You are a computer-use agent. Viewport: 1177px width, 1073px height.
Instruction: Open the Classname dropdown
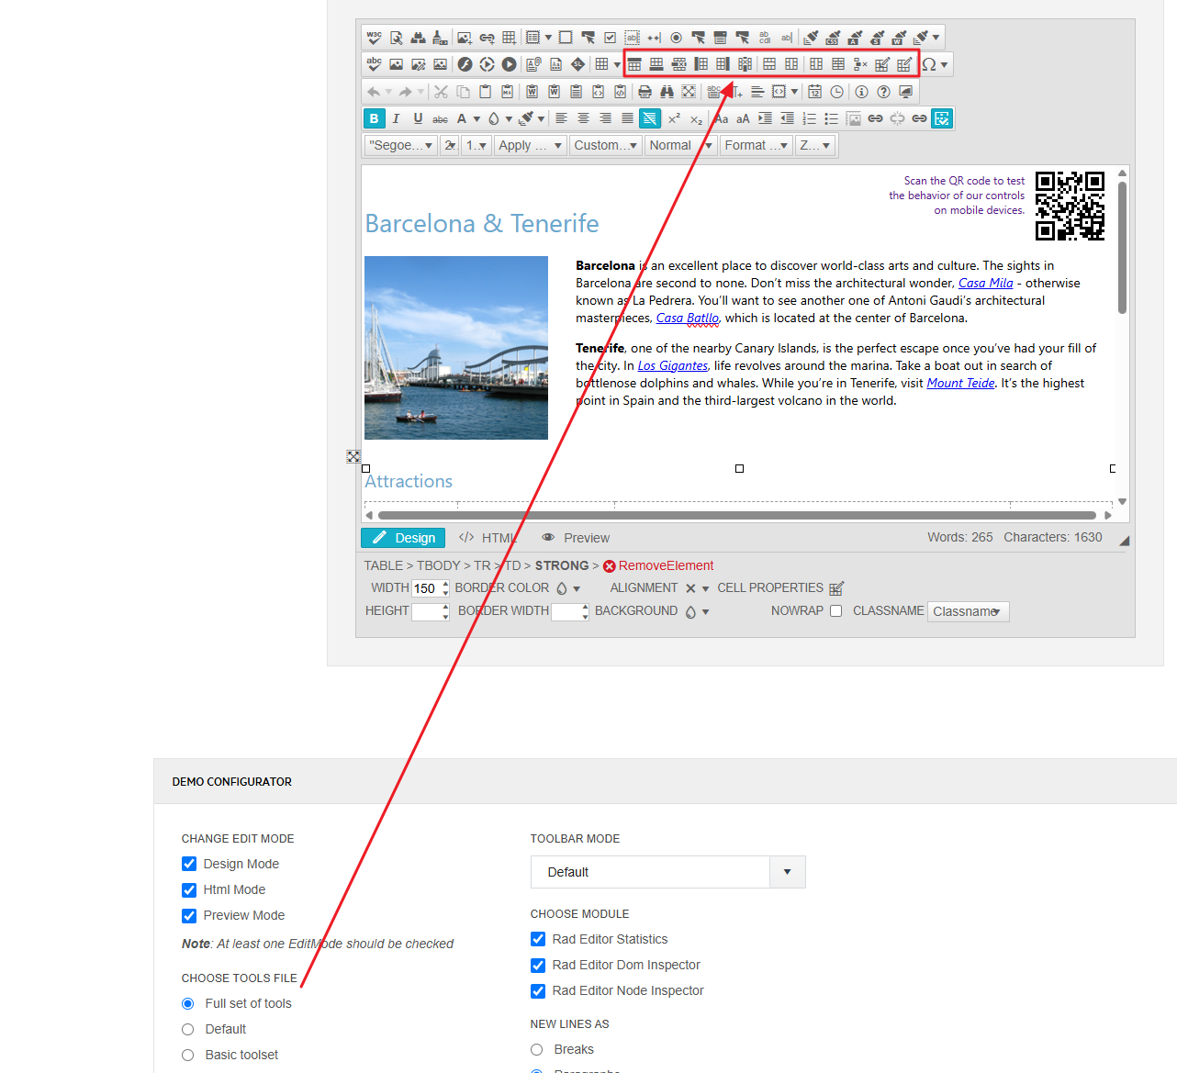(968, 611)
